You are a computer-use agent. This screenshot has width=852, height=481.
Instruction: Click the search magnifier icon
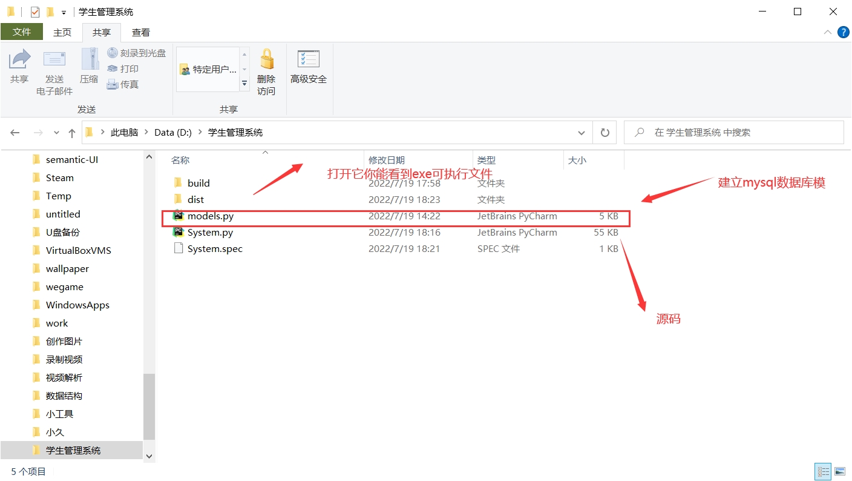[x=640, y=133]
